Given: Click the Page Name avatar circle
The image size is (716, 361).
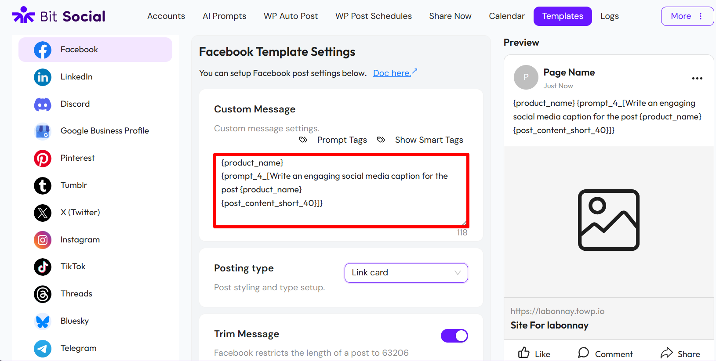Looking at the screenshot, I should [526, 77].
